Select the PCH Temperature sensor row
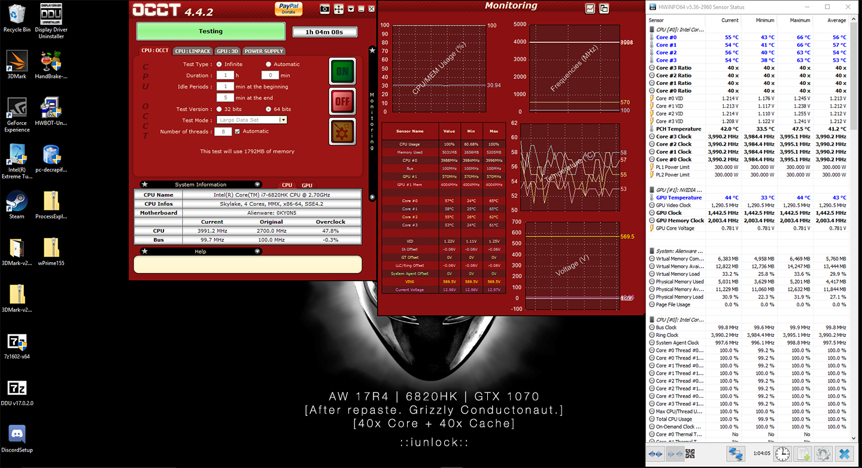862x468 pixels. tap(748, 129)
